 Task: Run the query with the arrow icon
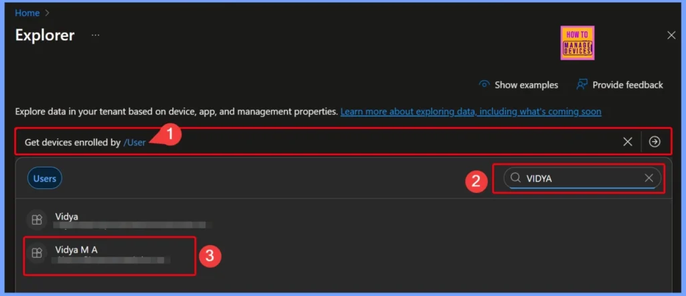click(x=655, y=142)
